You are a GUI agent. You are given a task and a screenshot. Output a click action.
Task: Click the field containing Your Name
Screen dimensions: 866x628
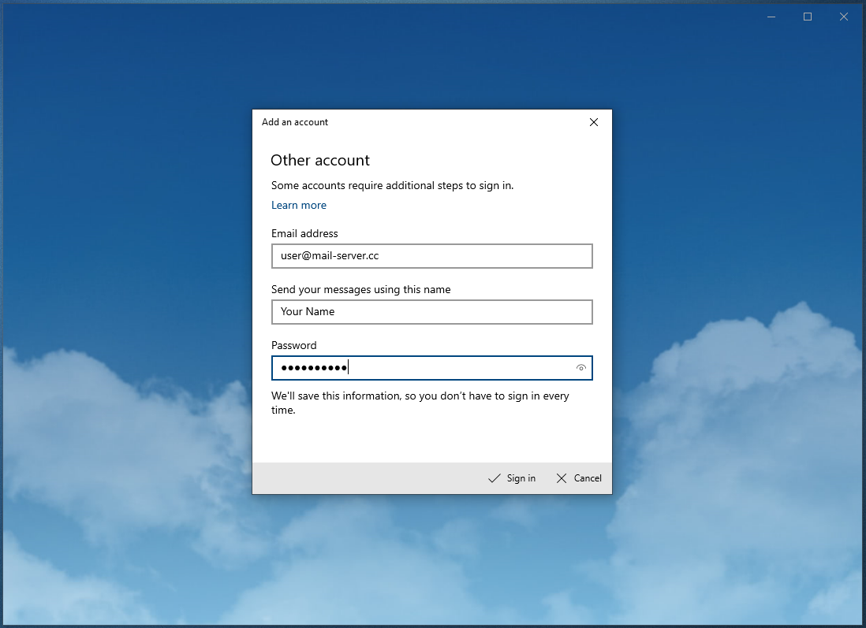click(431, 312)
